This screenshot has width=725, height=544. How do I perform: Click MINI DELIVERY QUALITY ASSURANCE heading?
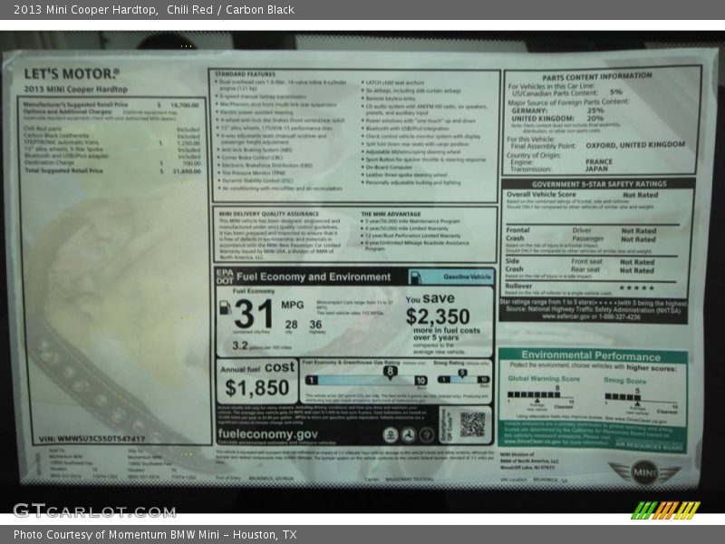point(268,214)
